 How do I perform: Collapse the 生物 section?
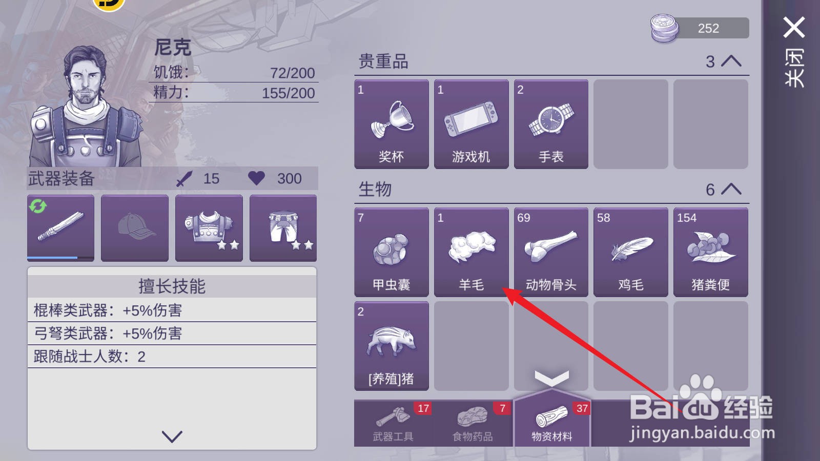click(x=731, y=190)
